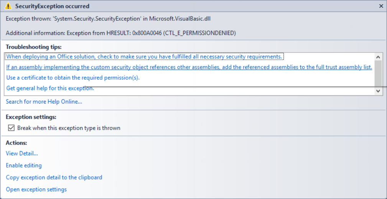Screen dimensions: 387x199
Task: Open the full trust assembly list tip
Action: tap(189, 67)
